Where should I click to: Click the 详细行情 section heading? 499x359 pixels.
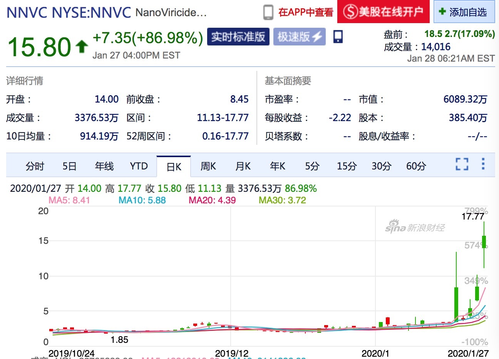(25, 81)
